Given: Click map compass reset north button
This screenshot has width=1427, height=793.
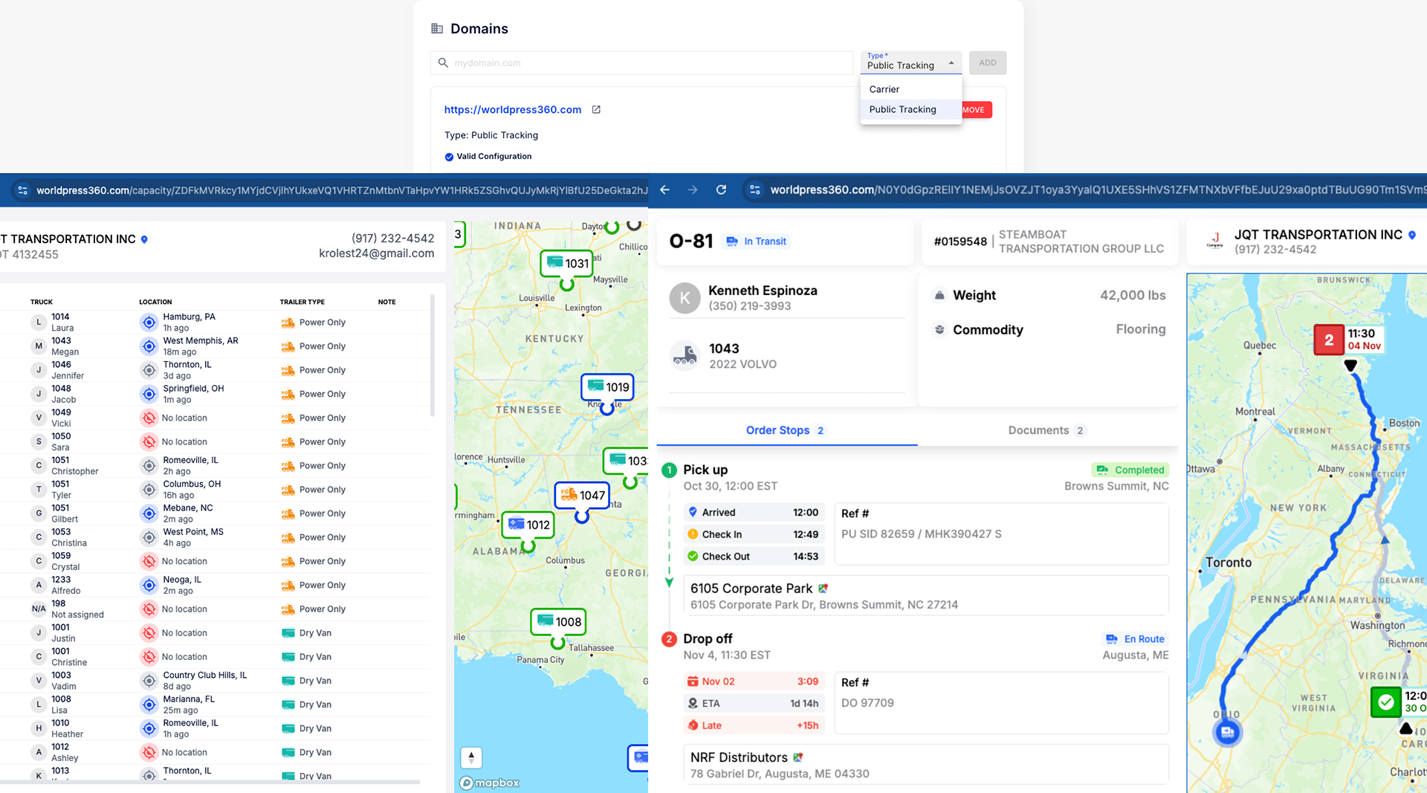Looking at the screenshot, I should click(471, 757).
